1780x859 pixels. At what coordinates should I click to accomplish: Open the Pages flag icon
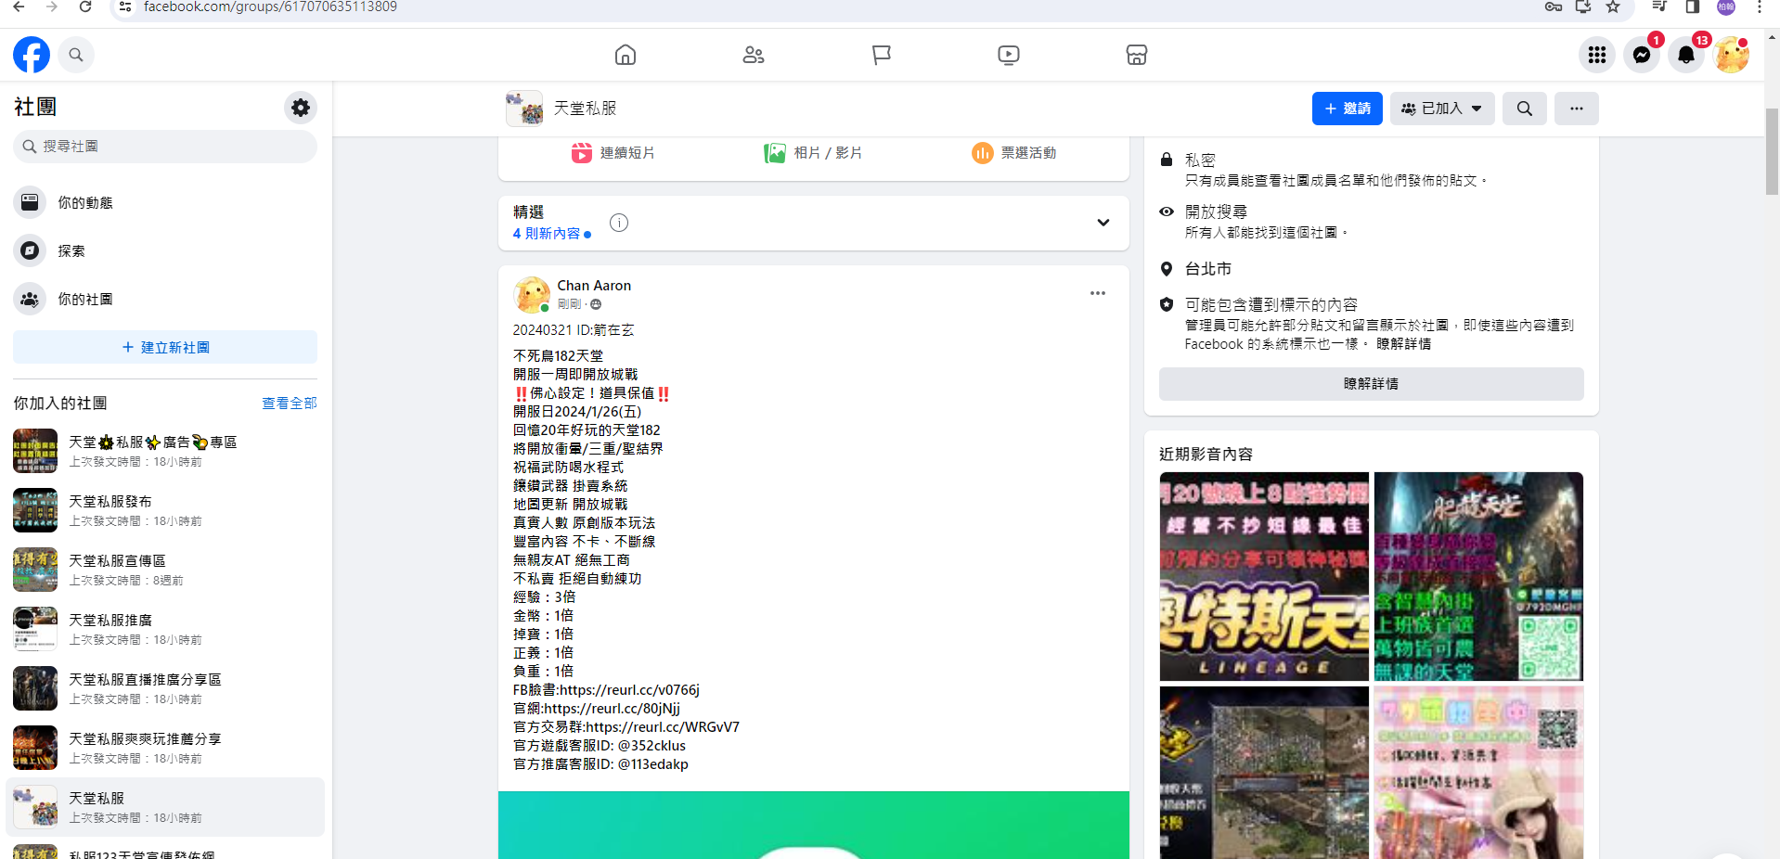pos(882,55)
